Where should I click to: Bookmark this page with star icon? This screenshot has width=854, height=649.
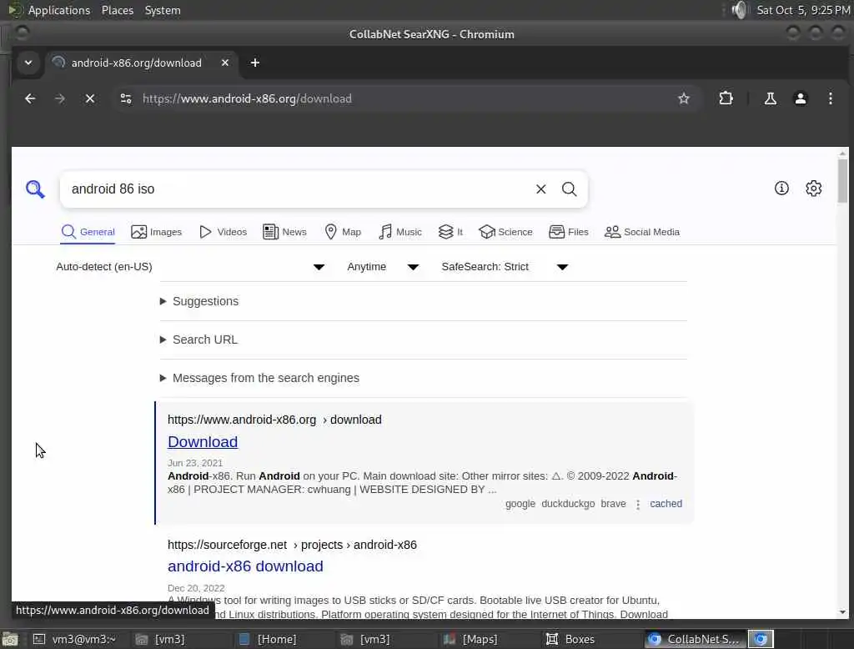(x=684, y=98)
